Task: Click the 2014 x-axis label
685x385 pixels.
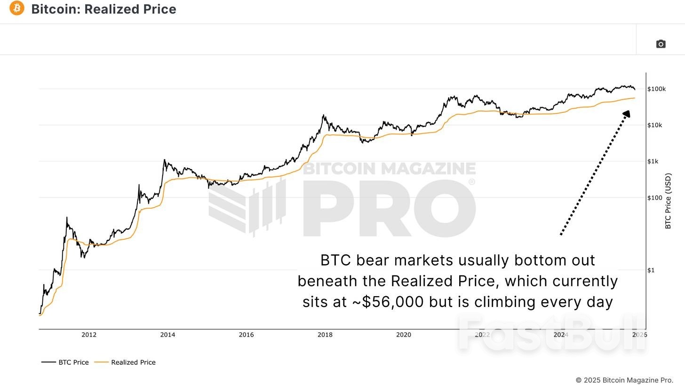Action: coord(167,335)
